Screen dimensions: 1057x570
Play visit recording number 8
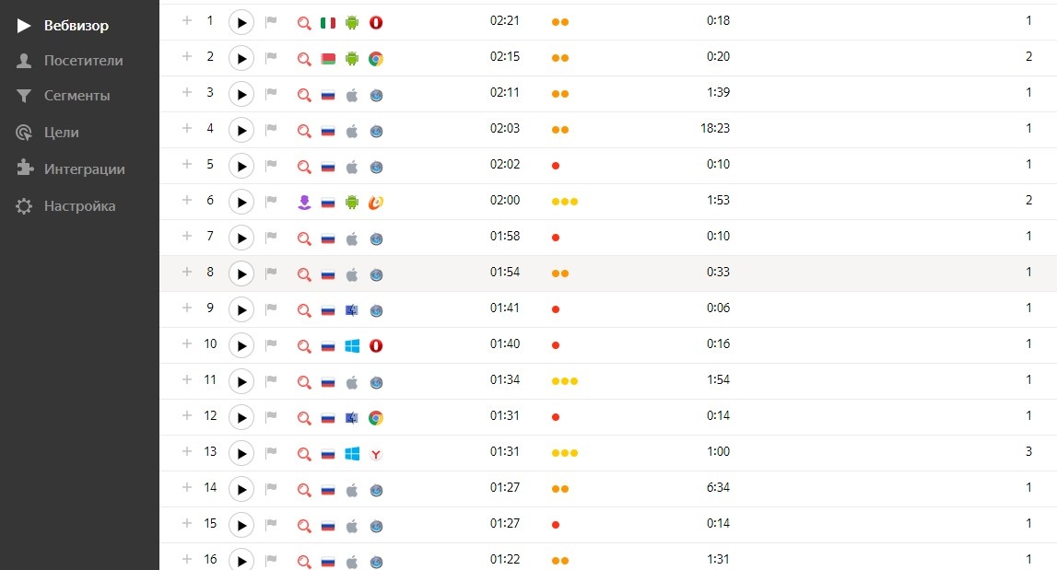pyautogui.click(x=241, y=274)
